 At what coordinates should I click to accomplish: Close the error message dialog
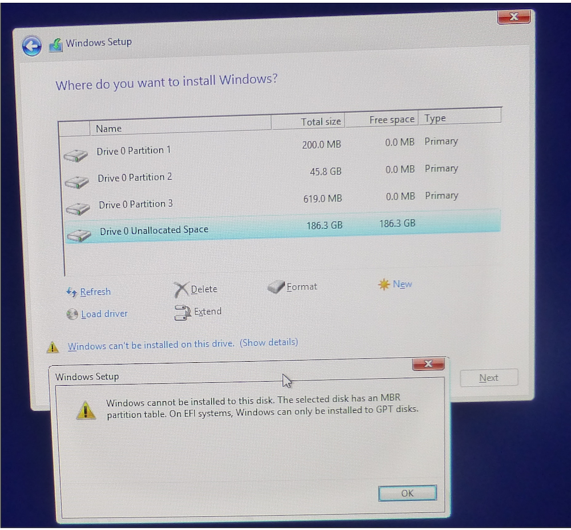(x=428, y=364)
